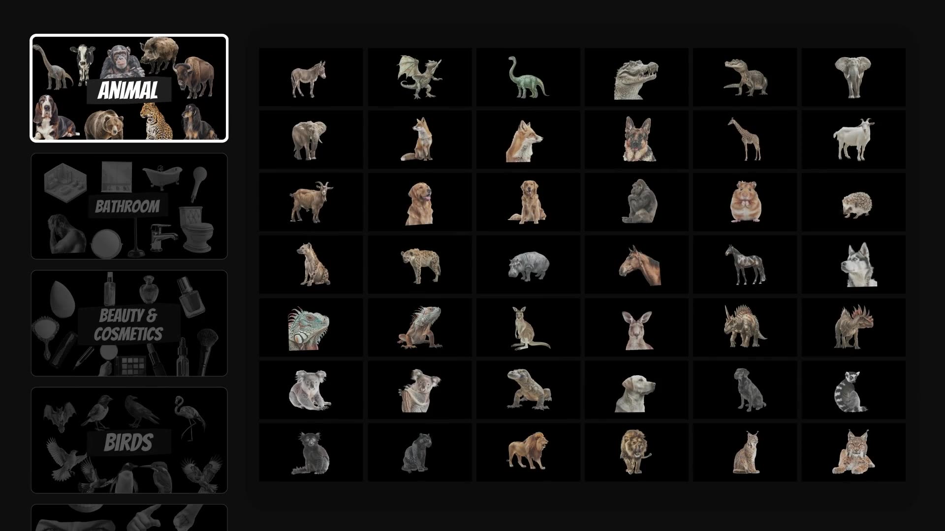The width and height of the screenshot is (945, 531).
Task: Select the green long-neck dinosaur thumbnail
Action: coord(528,77)
